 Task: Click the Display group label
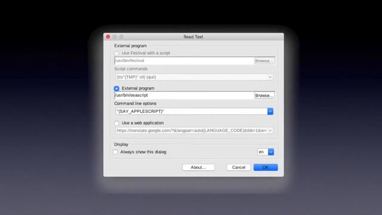pyautogui.click(x=121, y=145)
